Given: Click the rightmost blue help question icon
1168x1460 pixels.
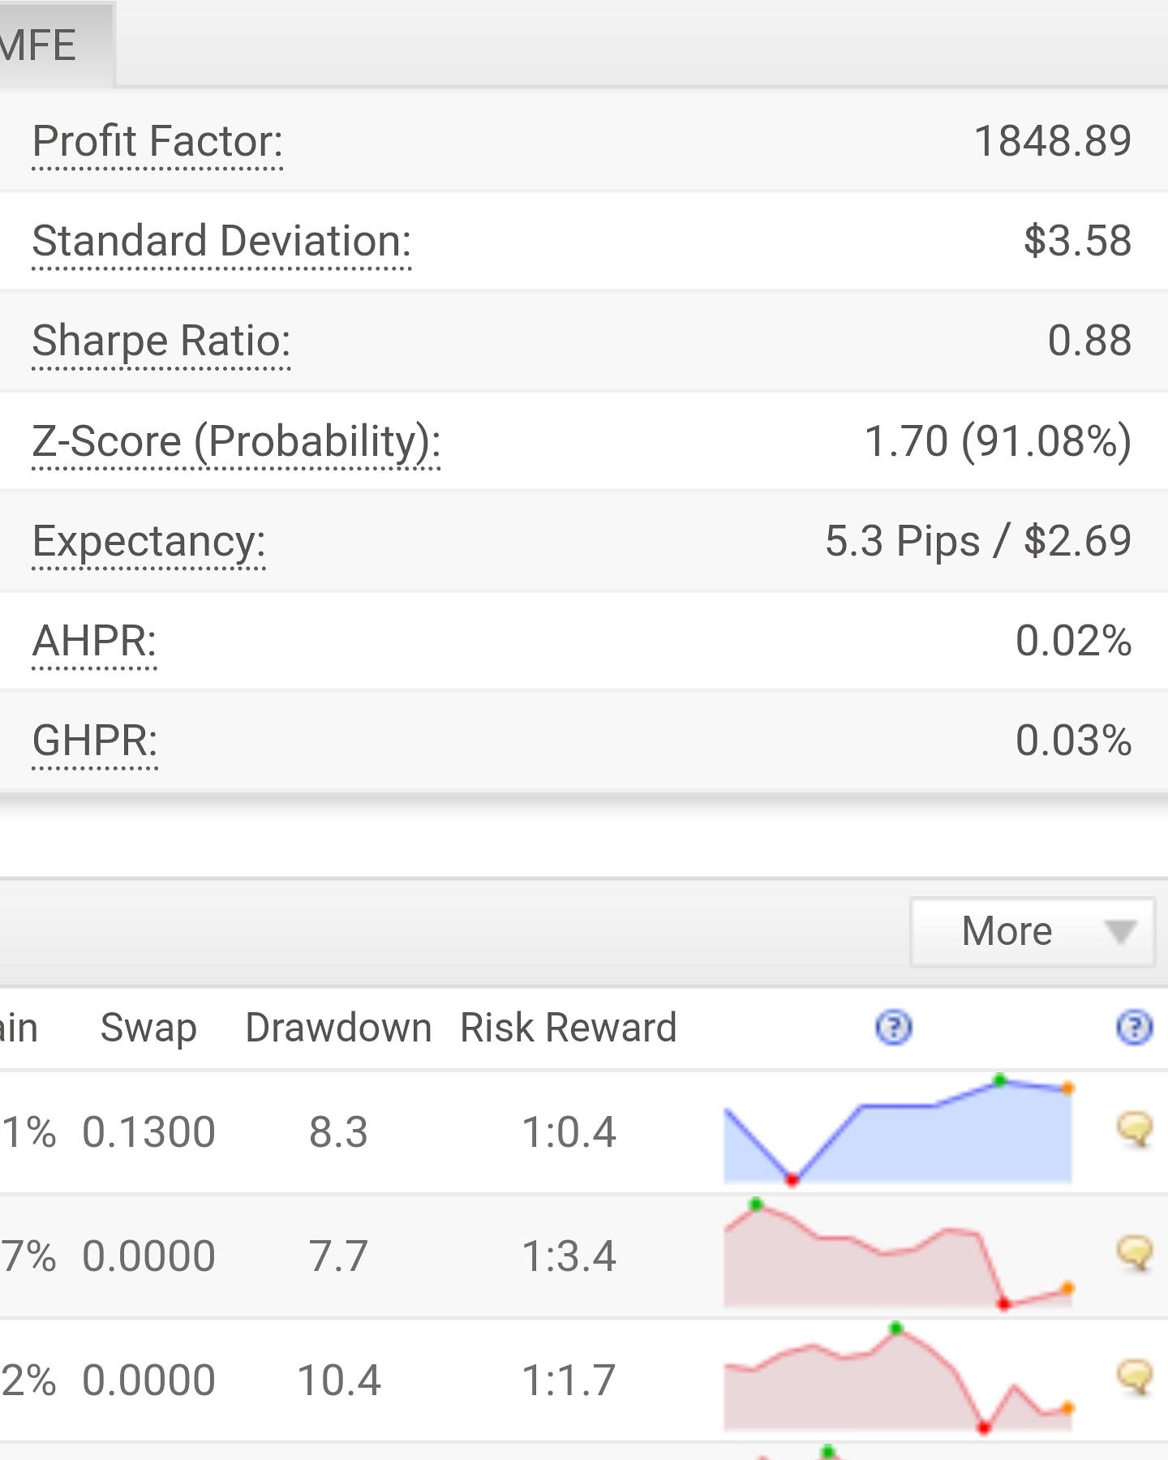Looking at the screenshot, I should tap(1134, 1028).
